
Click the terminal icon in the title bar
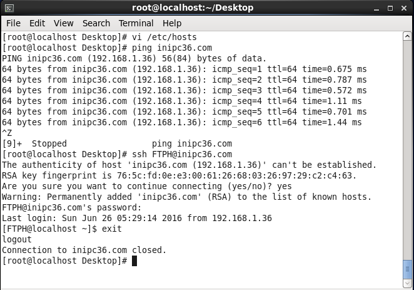pos(8,8)
